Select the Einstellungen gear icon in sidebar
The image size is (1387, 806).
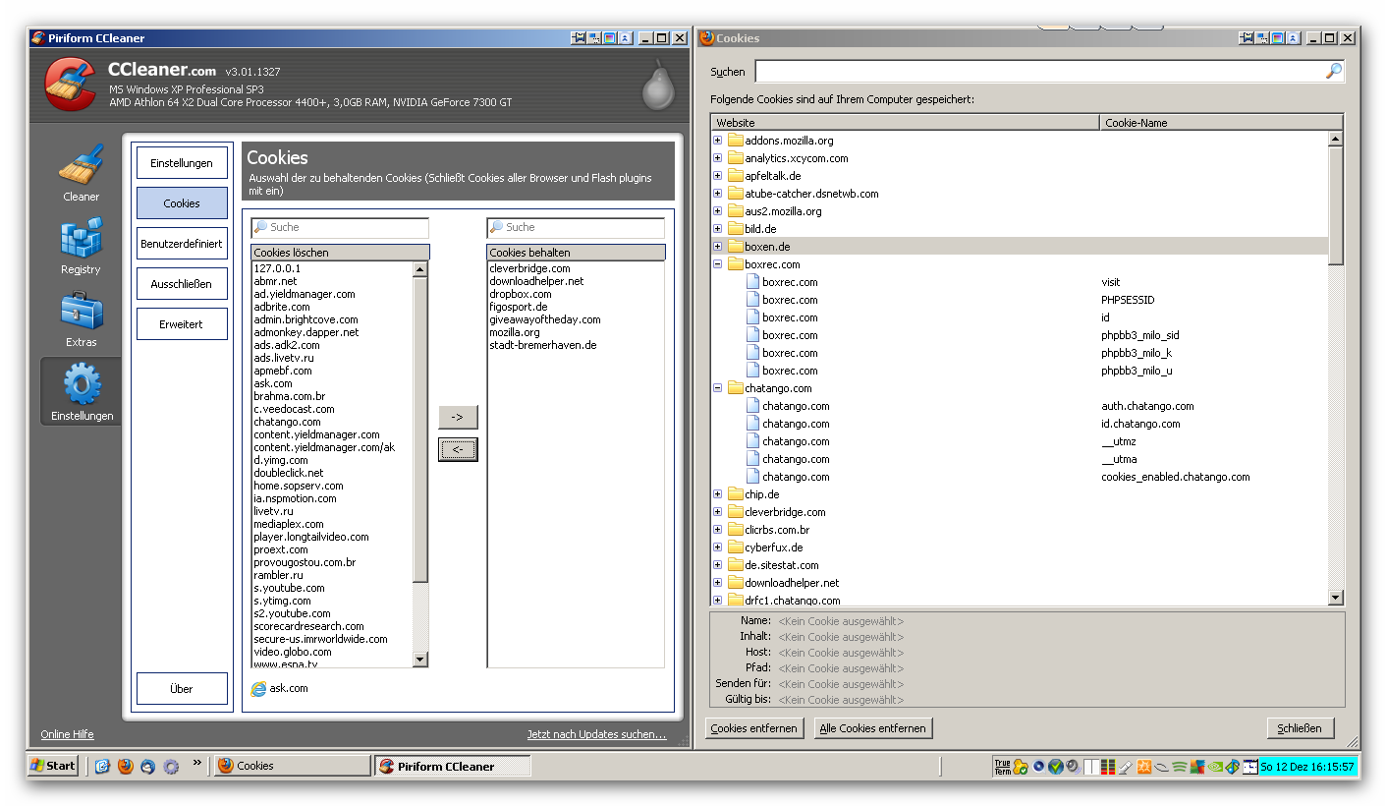coord(81,390)
